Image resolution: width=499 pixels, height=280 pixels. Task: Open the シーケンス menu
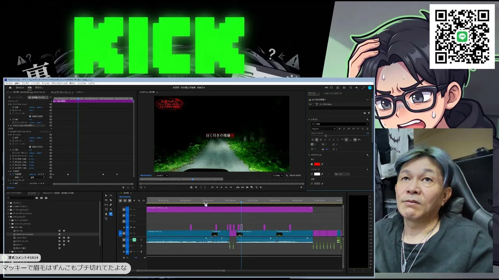click(x=35, y=83)
